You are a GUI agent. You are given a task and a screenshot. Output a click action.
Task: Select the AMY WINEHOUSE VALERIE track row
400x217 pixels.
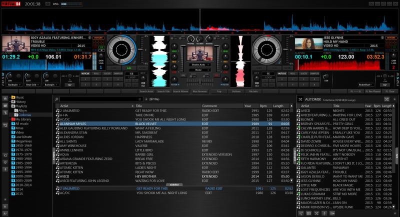click(172, 145)
